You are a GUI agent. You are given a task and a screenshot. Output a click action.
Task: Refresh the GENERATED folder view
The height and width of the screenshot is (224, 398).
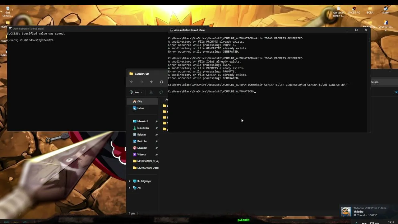(x=161, y=82)
